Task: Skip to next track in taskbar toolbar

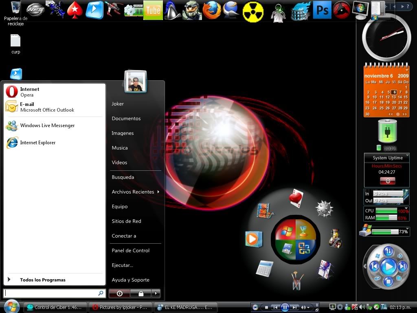Action: tap(294, 307)
